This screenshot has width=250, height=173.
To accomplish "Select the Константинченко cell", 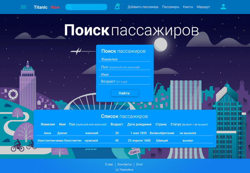I will [x=50, y=141].
